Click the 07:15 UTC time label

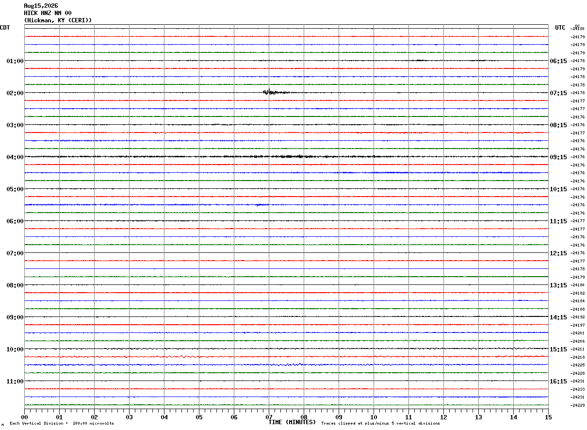[x=558, y=93]
